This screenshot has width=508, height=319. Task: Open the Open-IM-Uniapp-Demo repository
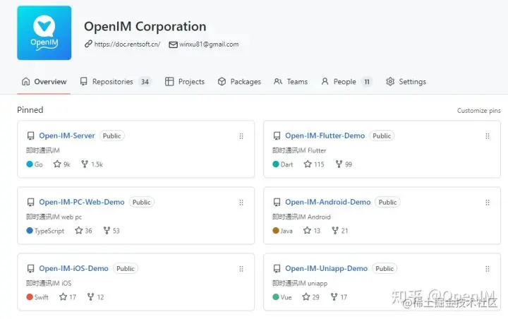point(326,268)
